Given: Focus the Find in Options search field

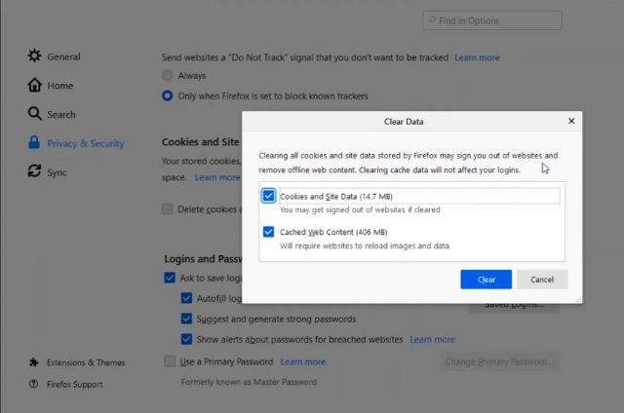Looking at the screenshot, I should tap(492, 20).
